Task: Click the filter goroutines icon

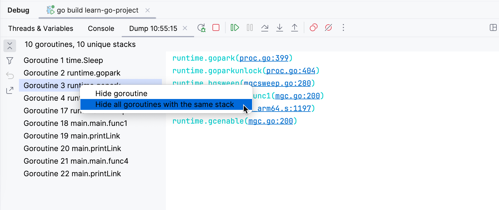Action: 10,61
